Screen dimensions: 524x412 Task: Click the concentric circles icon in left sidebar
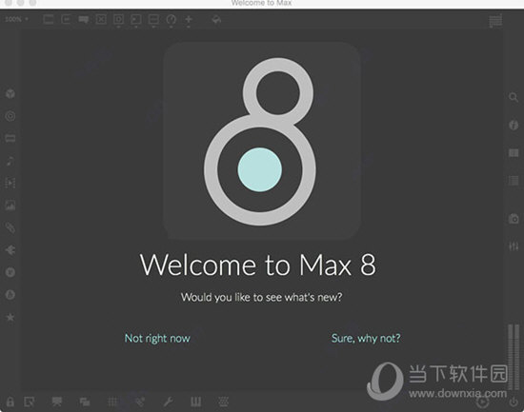[x=10, y=116]
